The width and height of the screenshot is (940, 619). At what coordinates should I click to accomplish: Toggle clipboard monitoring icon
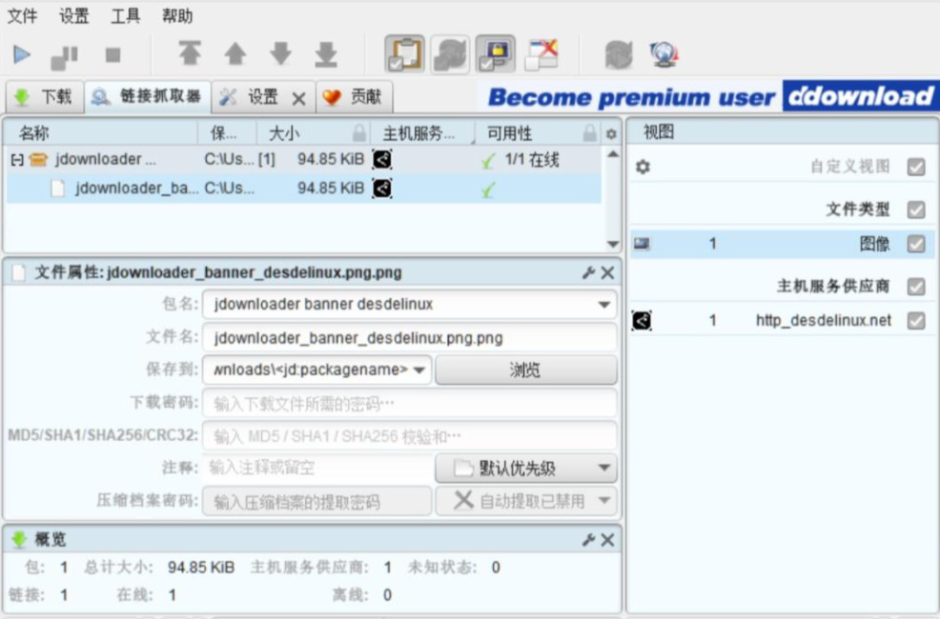click(404, 54)
